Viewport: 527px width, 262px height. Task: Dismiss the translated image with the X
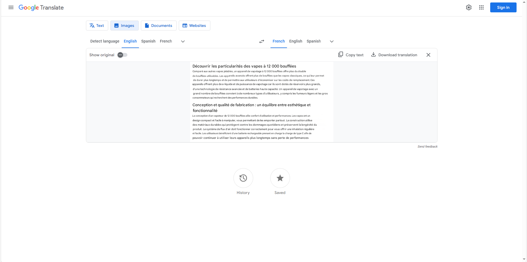click(x=428, y=55)
